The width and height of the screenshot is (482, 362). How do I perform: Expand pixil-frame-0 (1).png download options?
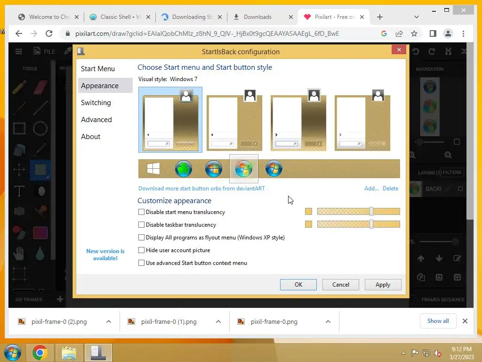click(218, 321)
